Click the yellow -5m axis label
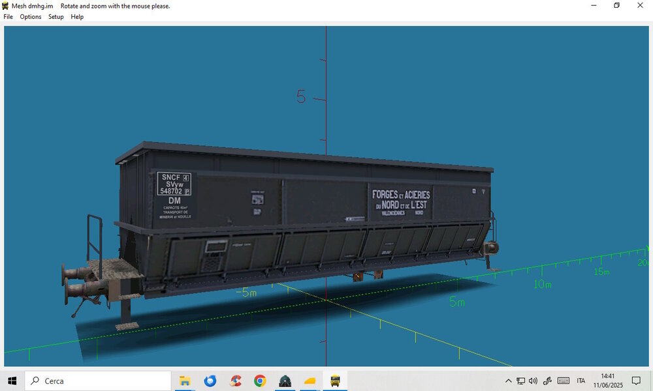This screenshot has width=653, height=391. (247, 293)
